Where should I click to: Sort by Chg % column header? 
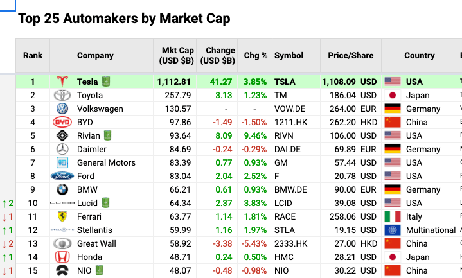255,56
